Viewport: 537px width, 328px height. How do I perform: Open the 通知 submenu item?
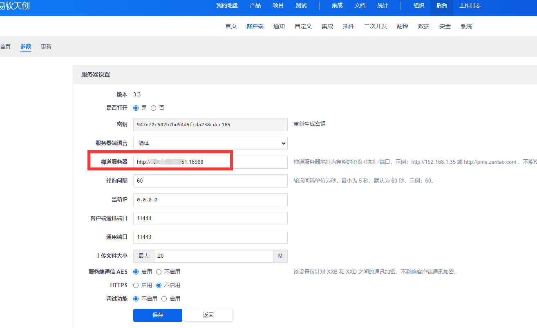point(279,27)
